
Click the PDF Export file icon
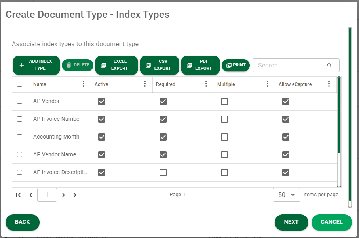[189, 66]
